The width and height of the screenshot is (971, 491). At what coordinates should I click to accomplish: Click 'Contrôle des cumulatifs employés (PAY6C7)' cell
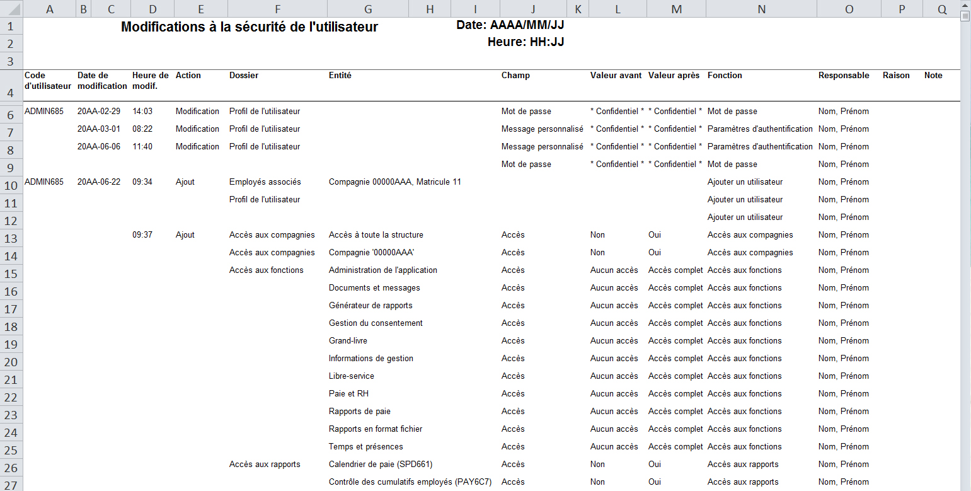point(410,482)
